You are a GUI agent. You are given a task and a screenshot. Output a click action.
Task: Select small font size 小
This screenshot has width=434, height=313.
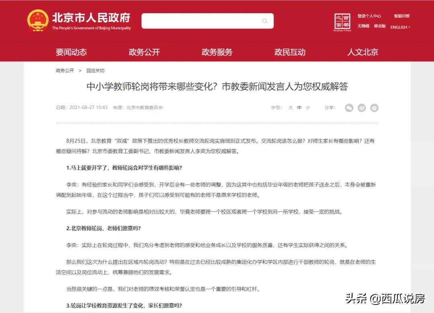point(307,108)
